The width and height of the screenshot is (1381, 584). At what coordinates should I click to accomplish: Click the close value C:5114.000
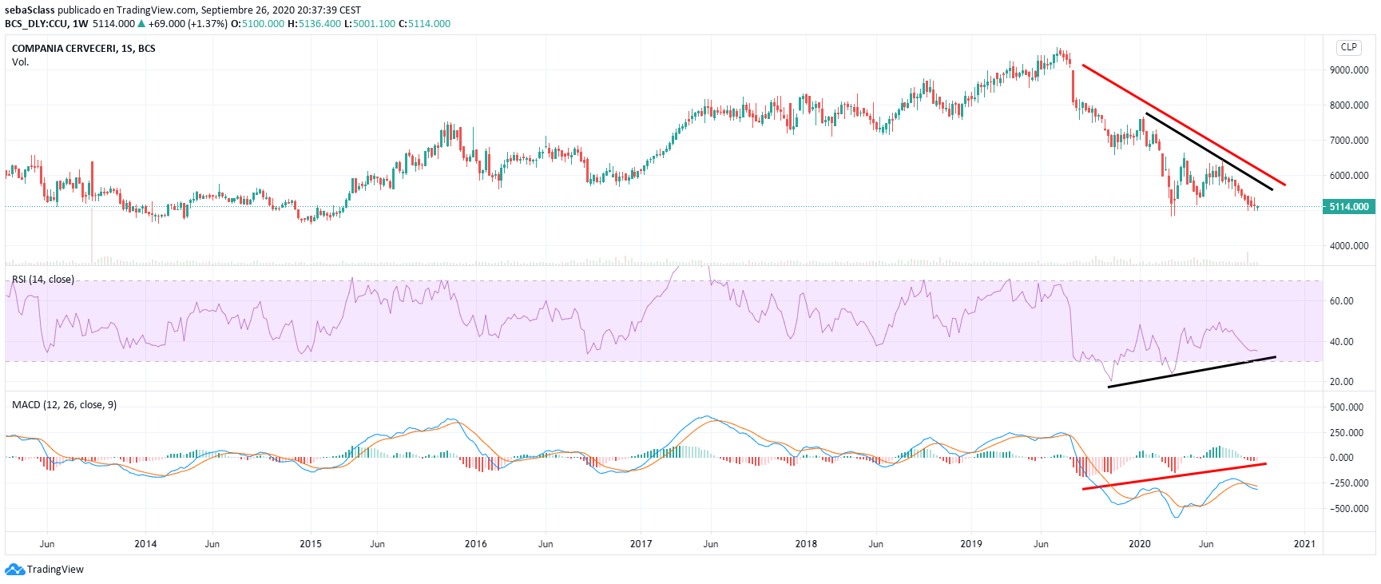coord(424,24)
